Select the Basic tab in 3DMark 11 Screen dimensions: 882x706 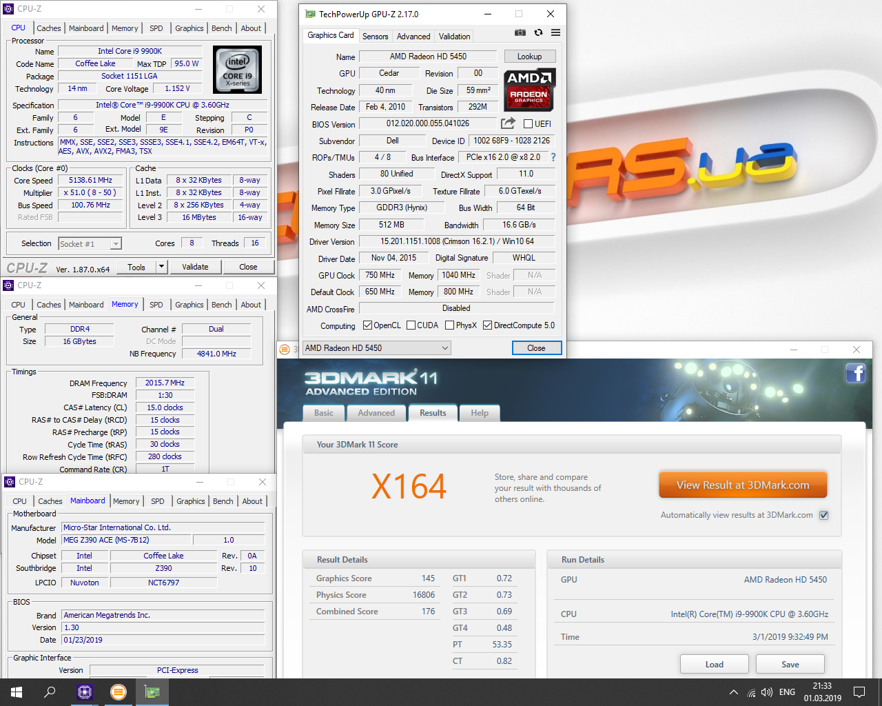click(x=324, y=413)
